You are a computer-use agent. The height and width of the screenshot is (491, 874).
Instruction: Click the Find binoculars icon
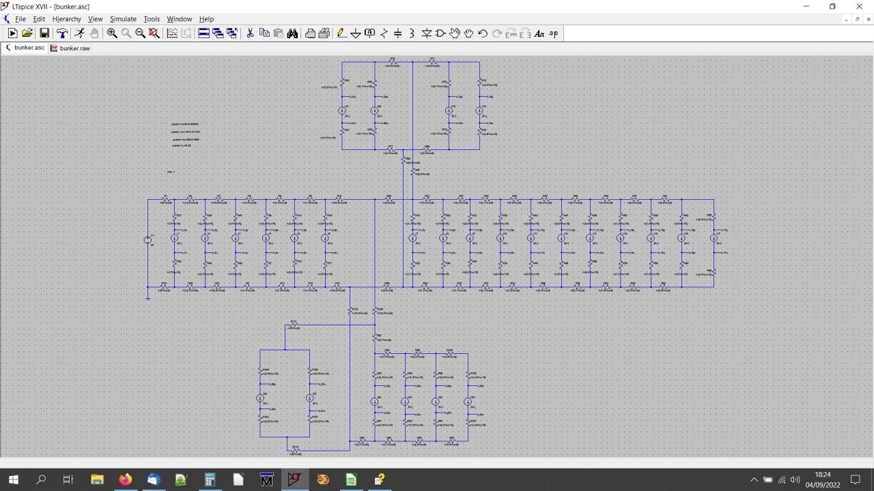293,33
